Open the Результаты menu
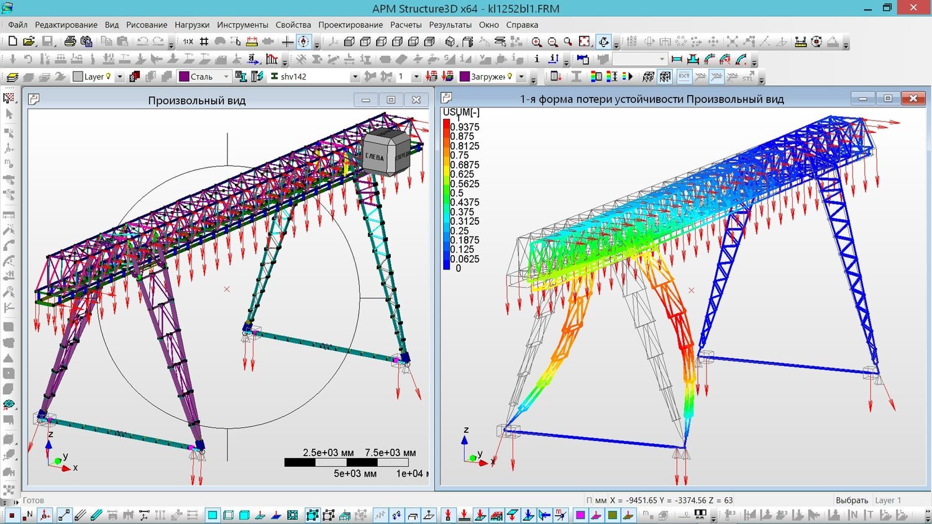Screen dimensions: 932x524 point(450,25)
